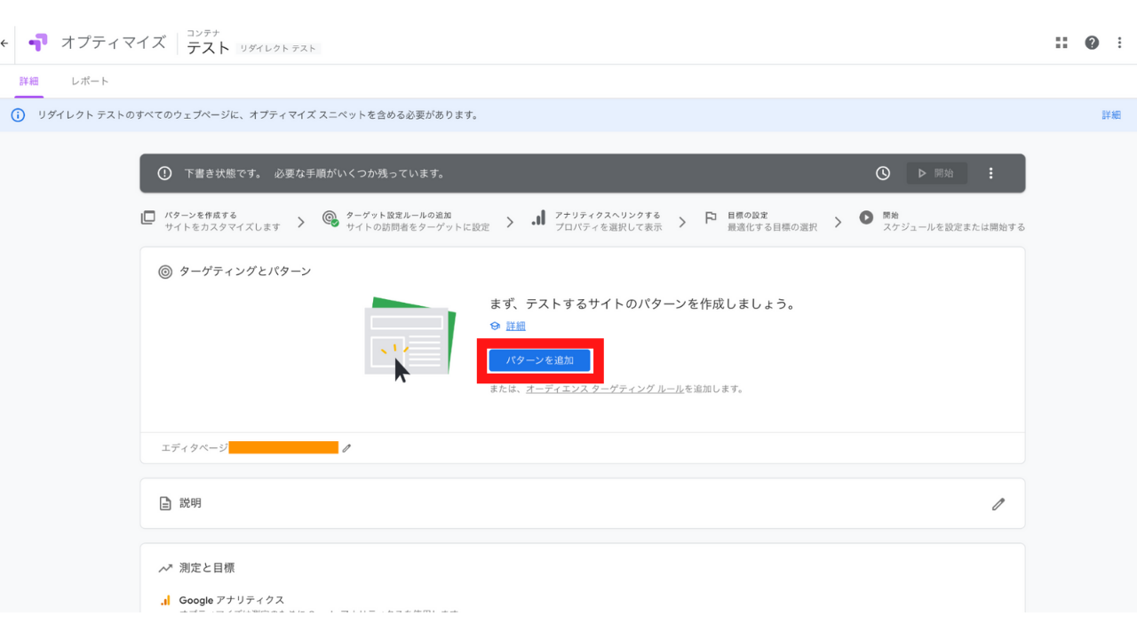Switch to the 詳細 tab
1137x639 pixels.
29,81
